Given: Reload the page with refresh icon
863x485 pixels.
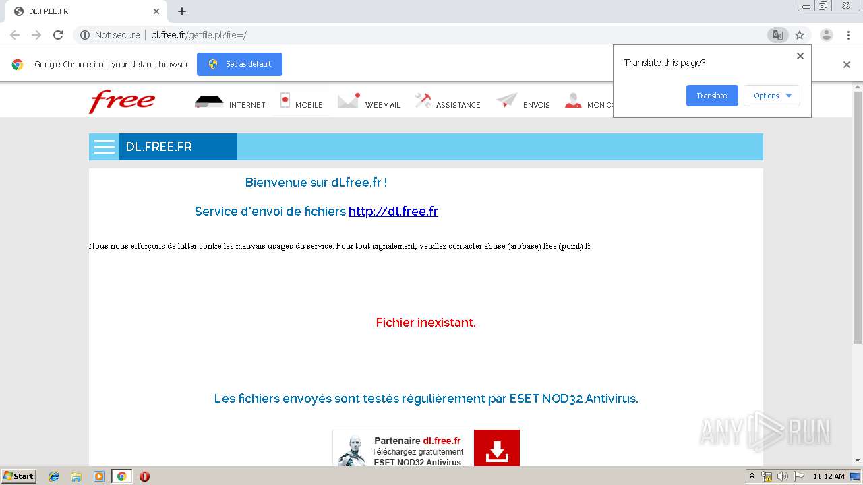Looking at the screenshot, I should tap(58, 35).
